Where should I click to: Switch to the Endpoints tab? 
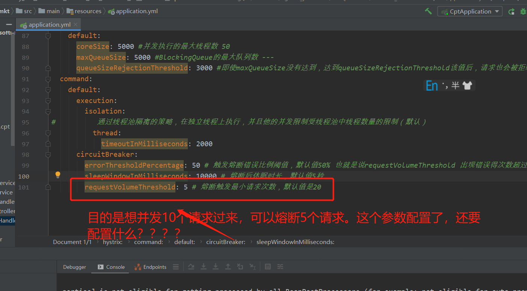pos(151,267)
